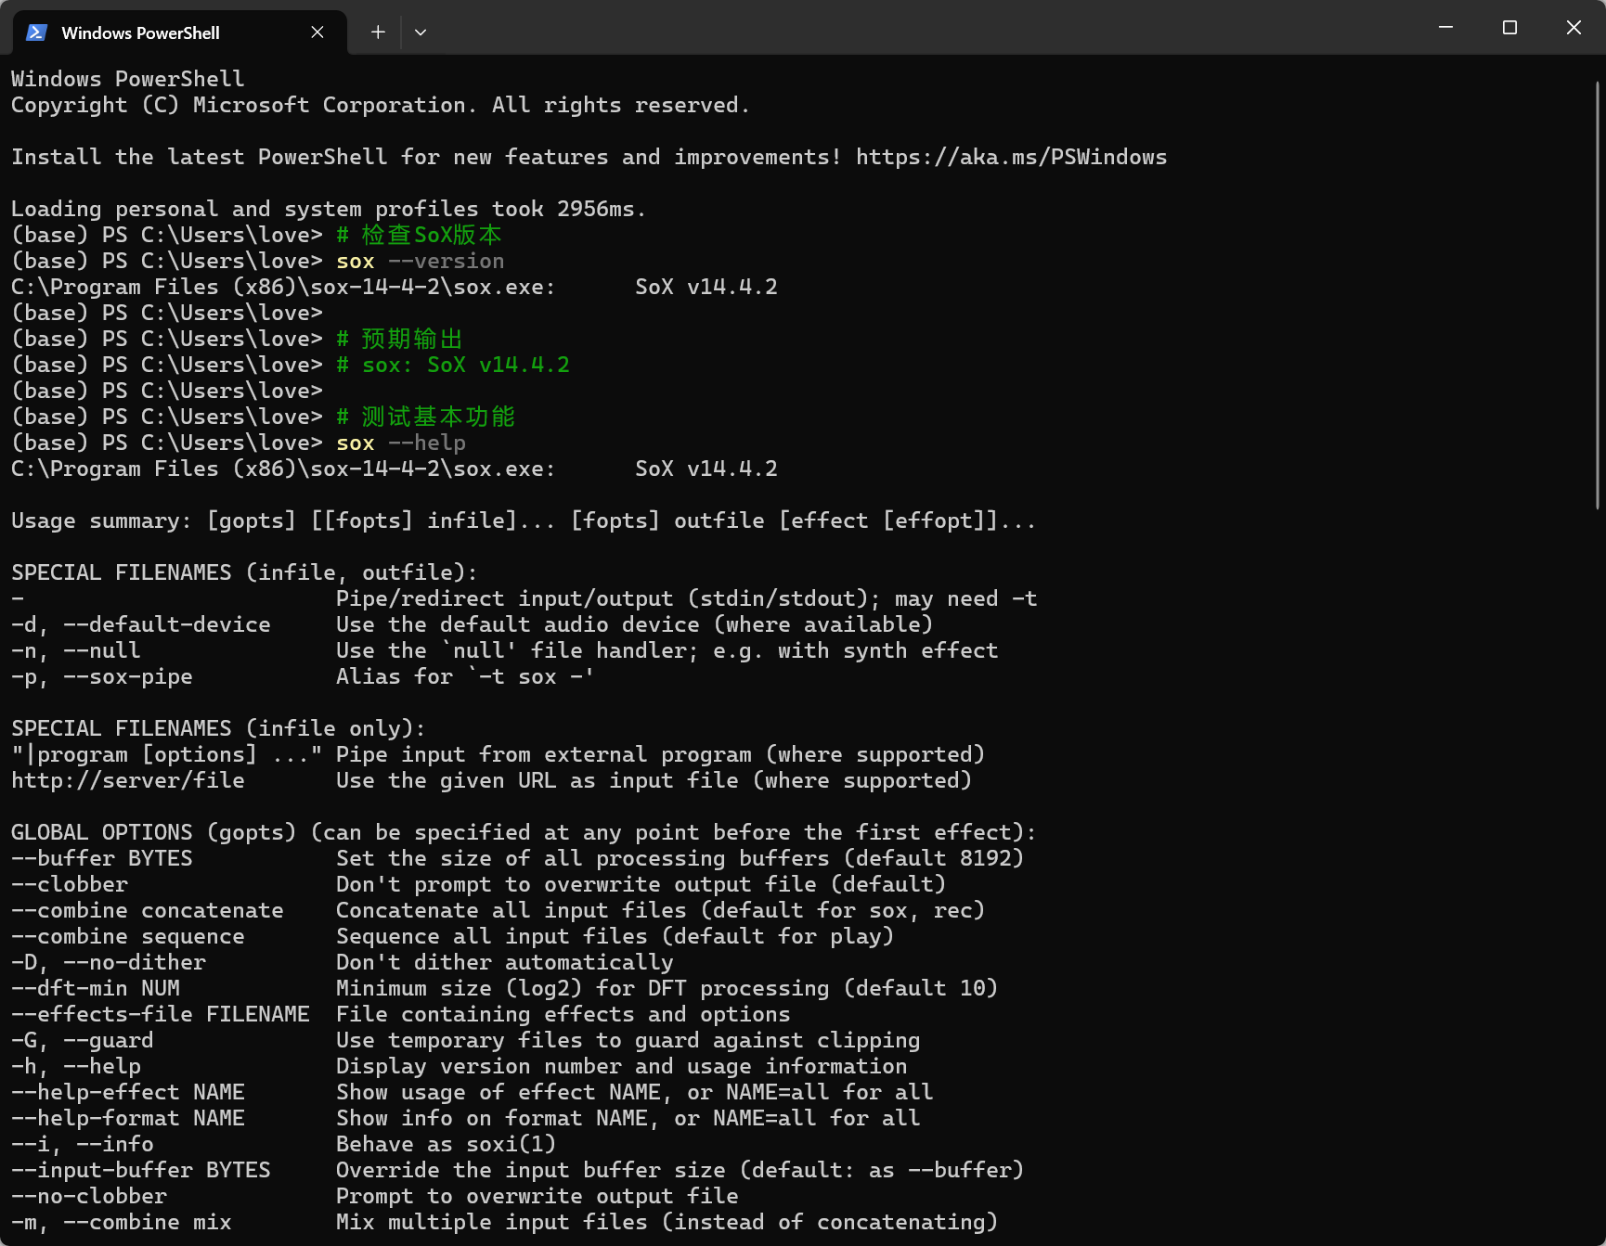Click the '# 检查SoX版本' comment
The height and width of the screenshot is (1246, 1606).
click(x=419, y=235)
